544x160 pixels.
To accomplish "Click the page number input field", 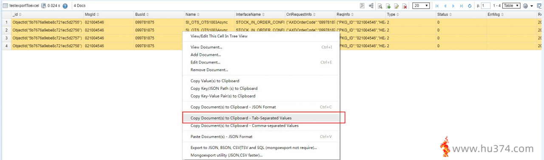I will pyautogui.click(x=485, y=6).
